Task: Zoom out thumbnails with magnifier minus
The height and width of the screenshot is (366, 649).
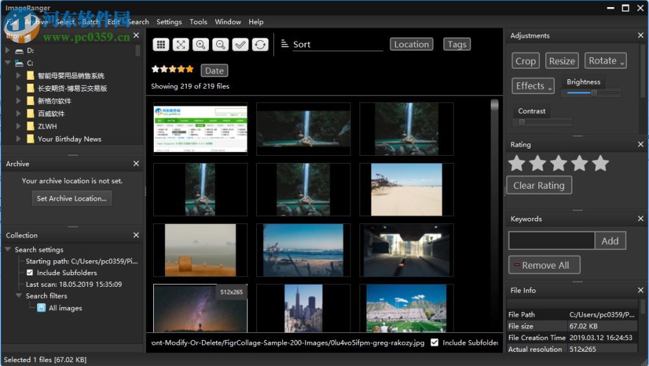Action: point(220,44)
